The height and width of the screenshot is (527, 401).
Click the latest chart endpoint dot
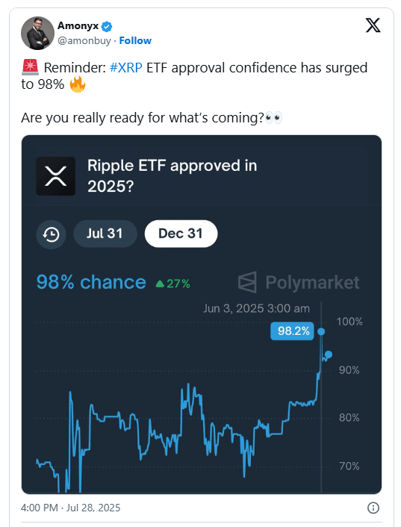329,355
